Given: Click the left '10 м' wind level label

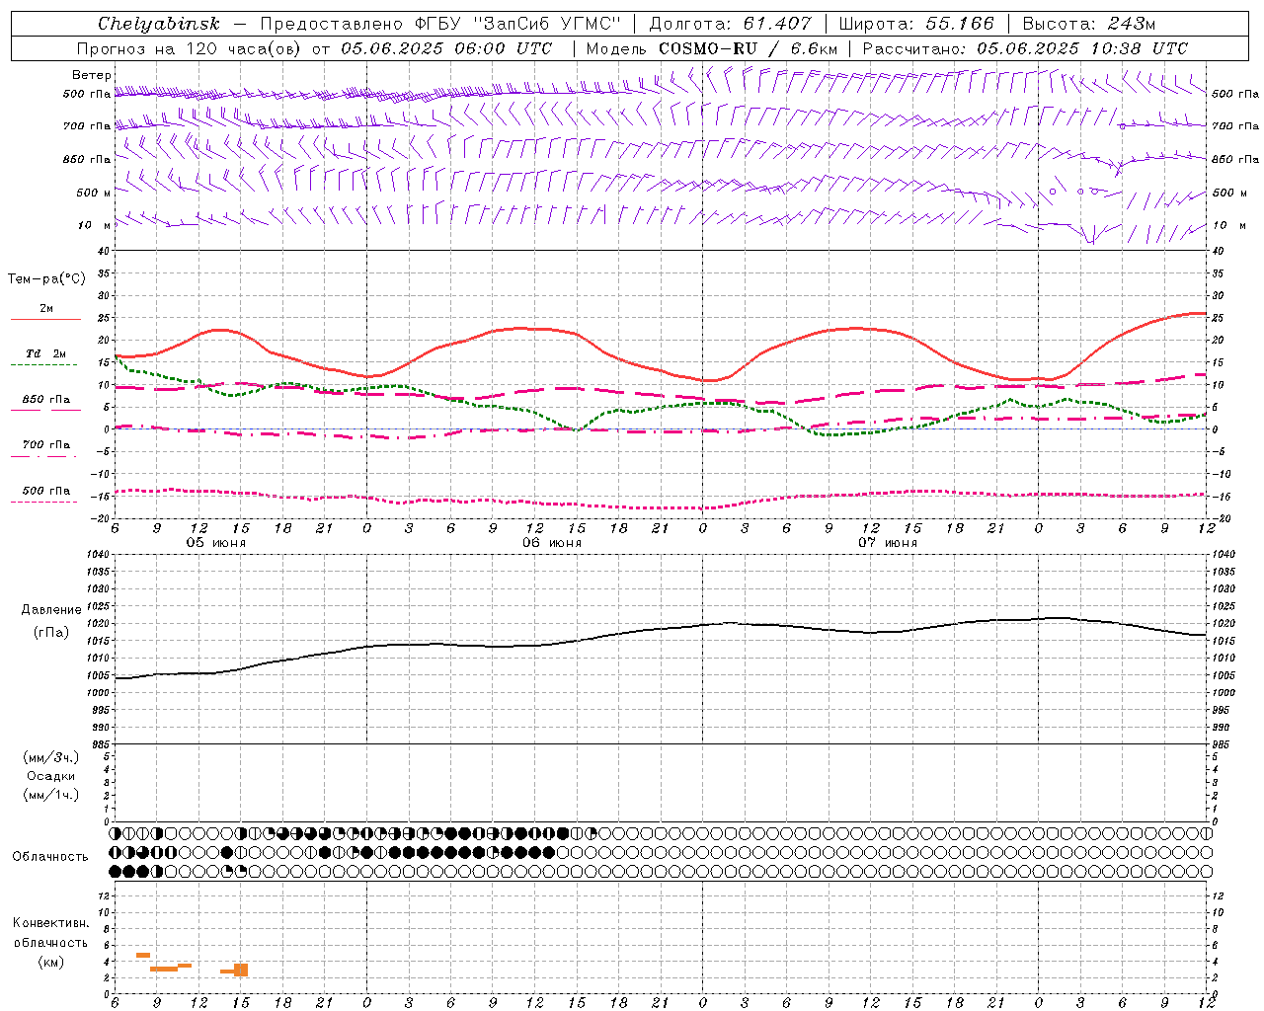Looking at the screenshot, I should (x=96, y=225).
